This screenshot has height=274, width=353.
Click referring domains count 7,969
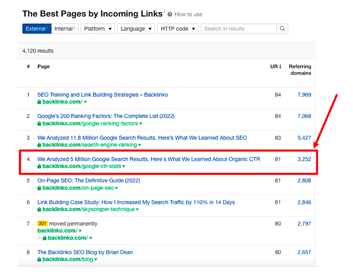click(304, 95)
